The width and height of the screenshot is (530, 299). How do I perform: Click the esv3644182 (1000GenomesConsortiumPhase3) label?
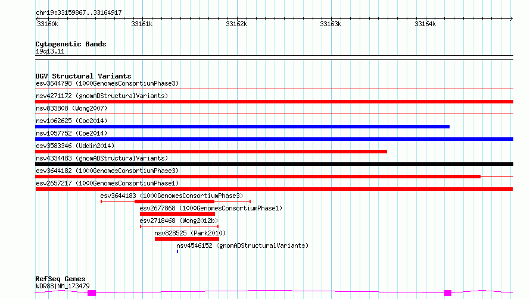pos(107,171)
